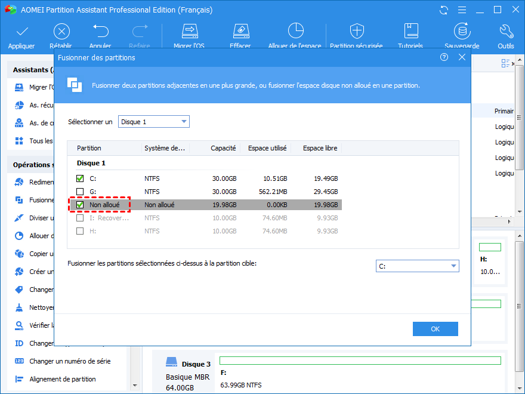Toggle the view layout icon at top right

(505, 63)
